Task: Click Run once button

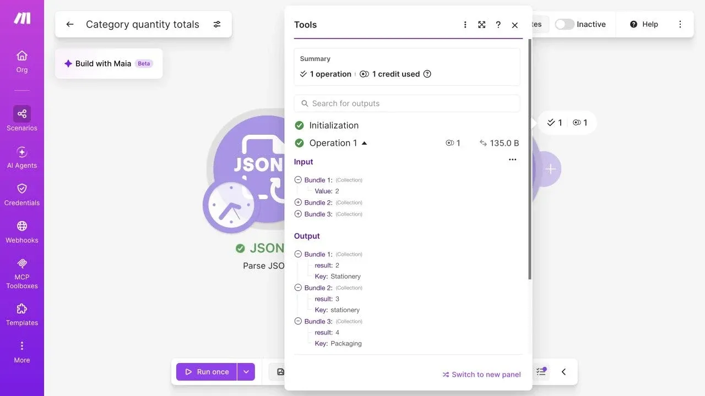Action: point(207,372)
